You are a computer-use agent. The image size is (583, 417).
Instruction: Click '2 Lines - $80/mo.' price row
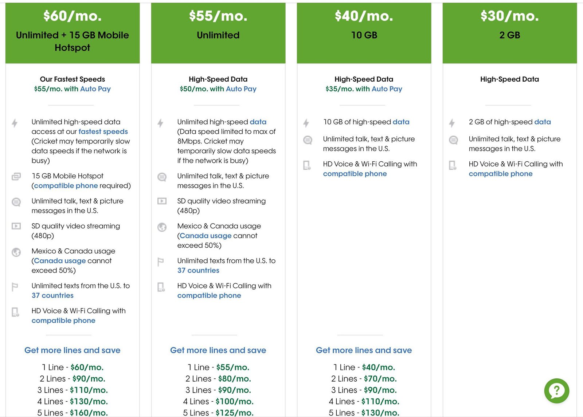click(x=218, y=379)
